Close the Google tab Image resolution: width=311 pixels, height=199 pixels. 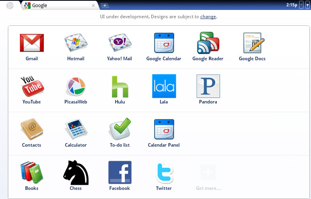coord(93,6)
